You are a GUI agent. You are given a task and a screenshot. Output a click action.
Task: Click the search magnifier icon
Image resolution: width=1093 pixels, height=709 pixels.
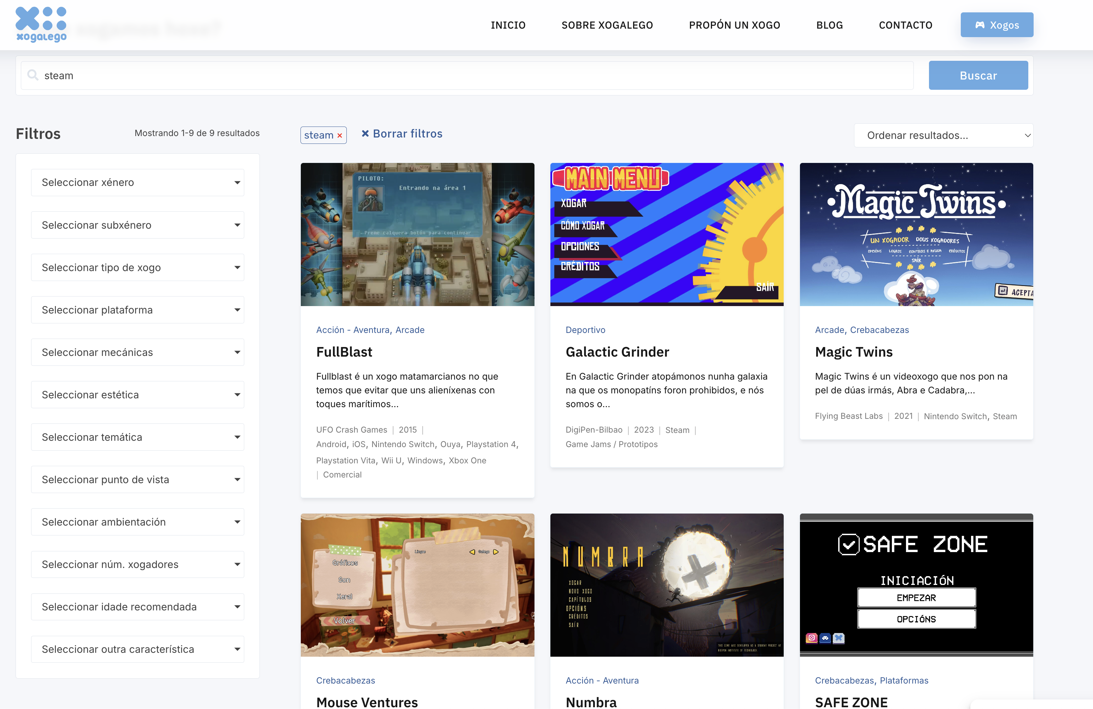(x=33, y=75)
